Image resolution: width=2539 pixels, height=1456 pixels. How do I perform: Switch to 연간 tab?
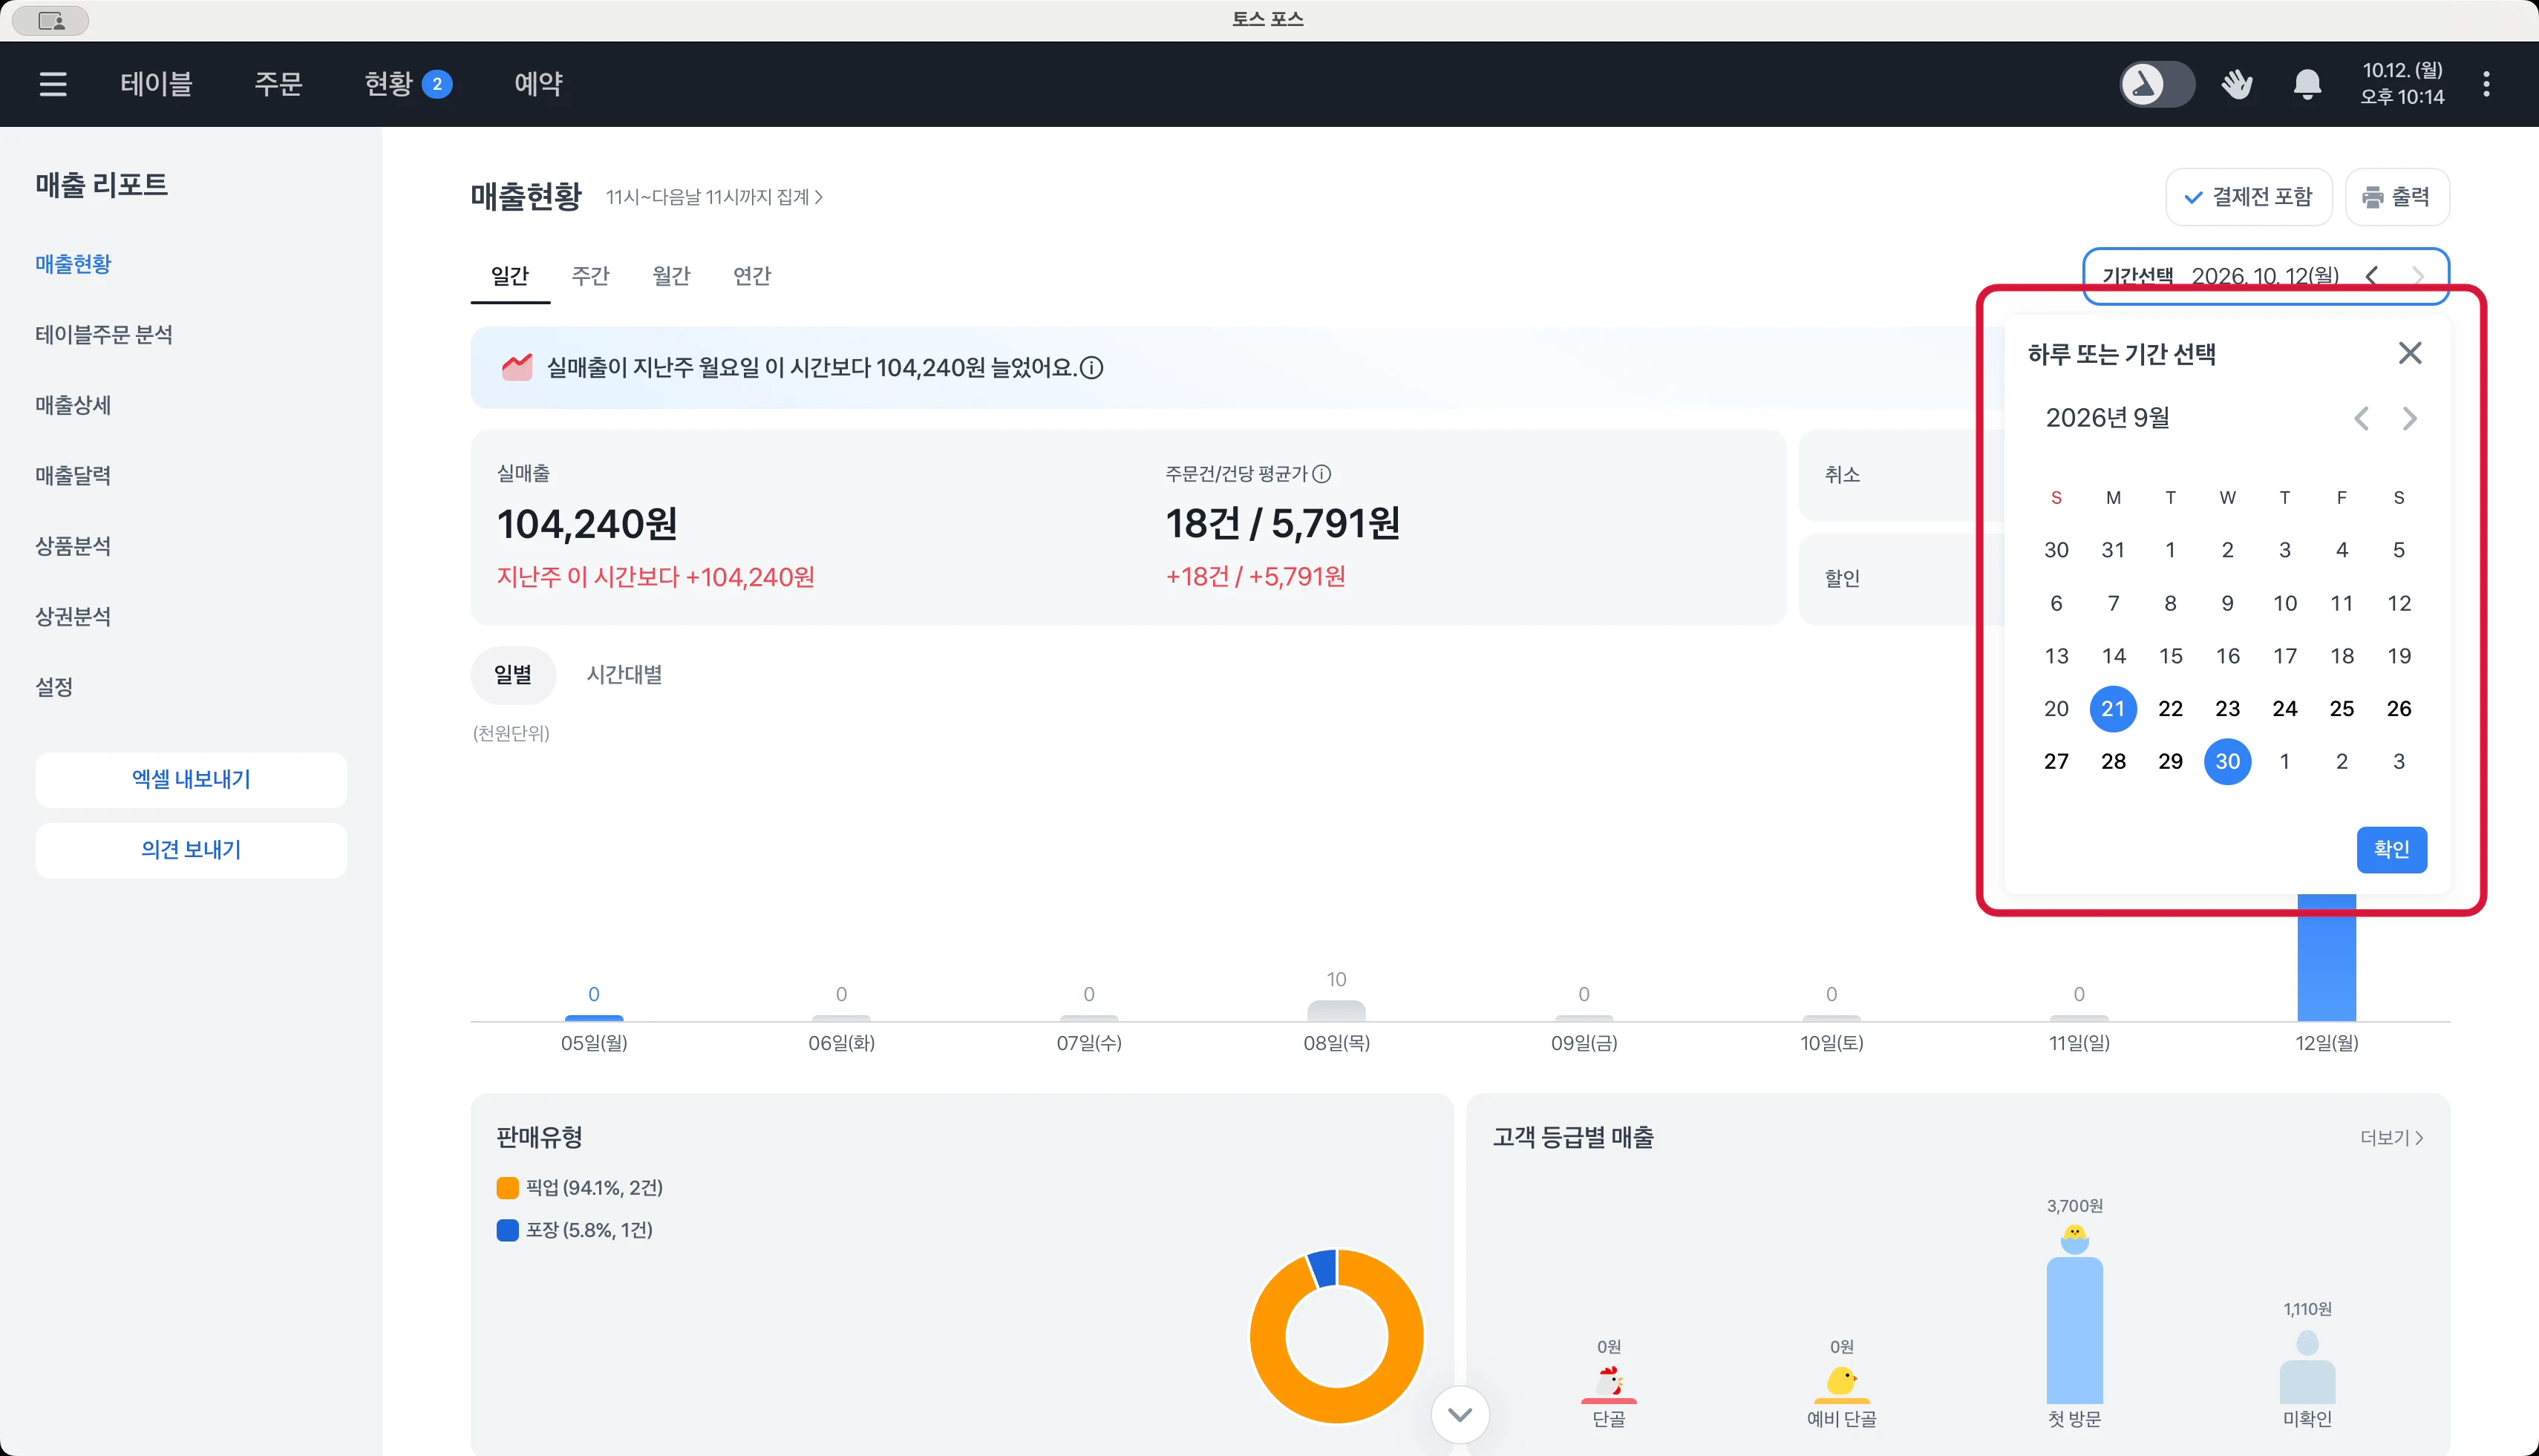(752, 275)
